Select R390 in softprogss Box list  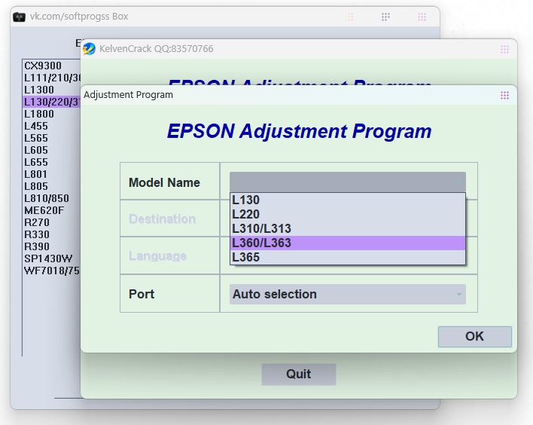coord(52,246)
